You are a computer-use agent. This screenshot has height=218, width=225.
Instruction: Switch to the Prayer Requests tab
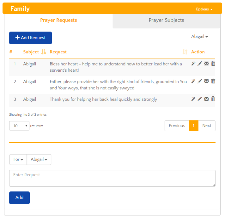coord(58,20)
